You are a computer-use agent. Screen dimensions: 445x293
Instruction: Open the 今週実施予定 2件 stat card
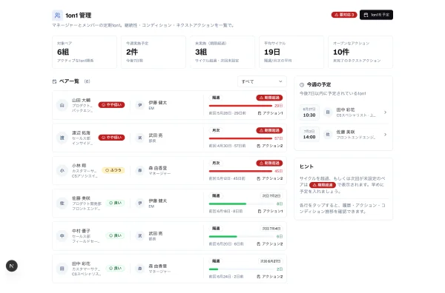pos(154,52)
